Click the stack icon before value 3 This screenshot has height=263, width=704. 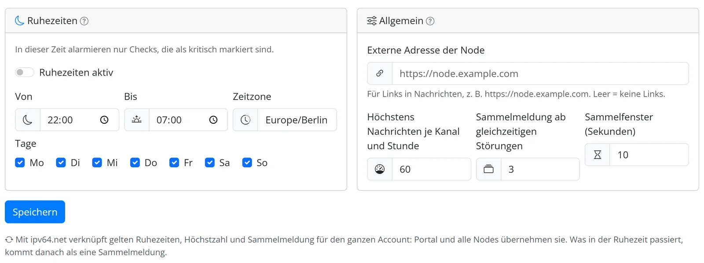[489, 169]
